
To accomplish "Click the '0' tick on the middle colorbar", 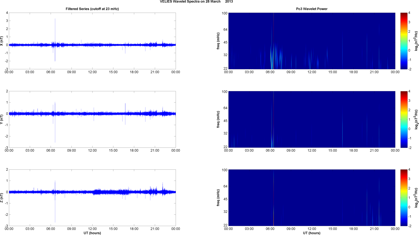I will point(409,129).
